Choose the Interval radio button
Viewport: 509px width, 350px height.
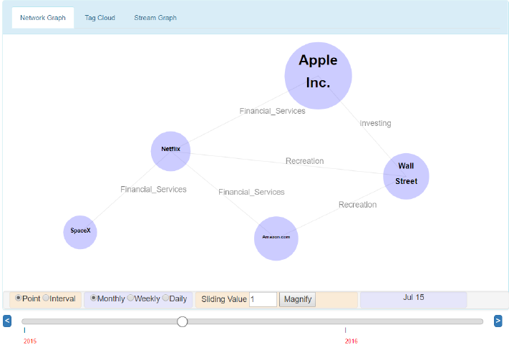[46, 298]
